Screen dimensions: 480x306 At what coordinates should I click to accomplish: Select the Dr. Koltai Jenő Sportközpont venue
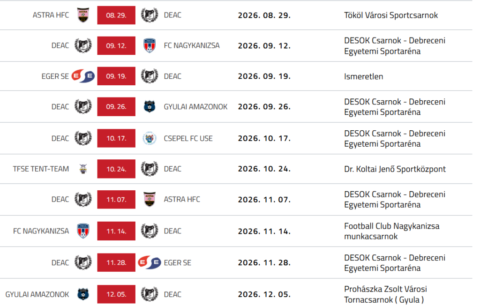pos(395,169)
